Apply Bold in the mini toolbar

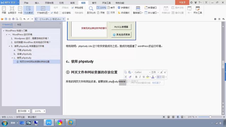(x=136, y=77)
